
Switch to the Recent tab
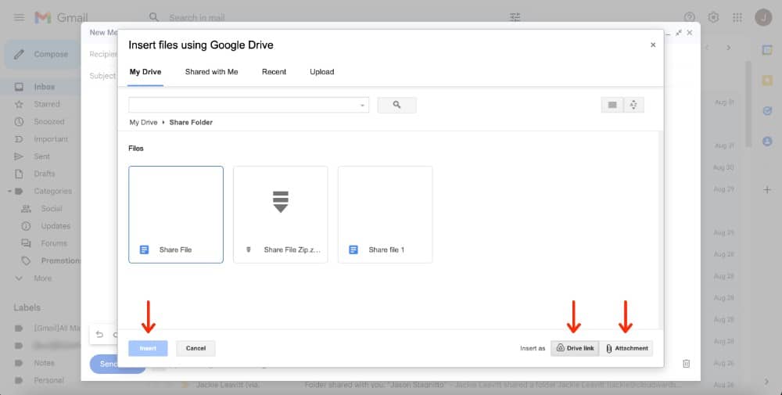(274, 72)
